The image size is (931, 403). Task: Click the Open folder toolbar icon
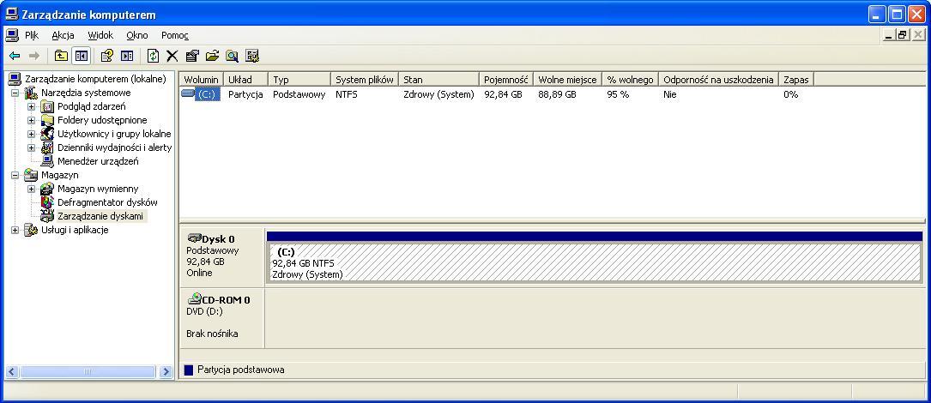212,56
